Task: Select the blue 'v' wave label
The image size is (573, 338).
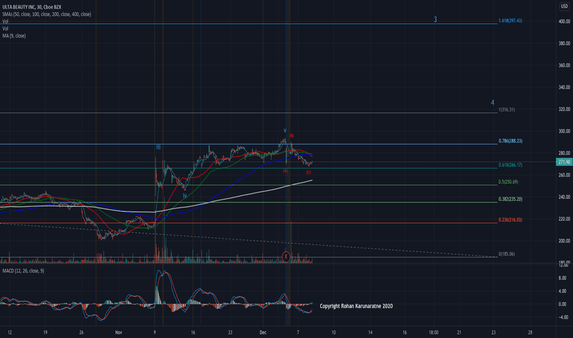Action: point(285,130)
